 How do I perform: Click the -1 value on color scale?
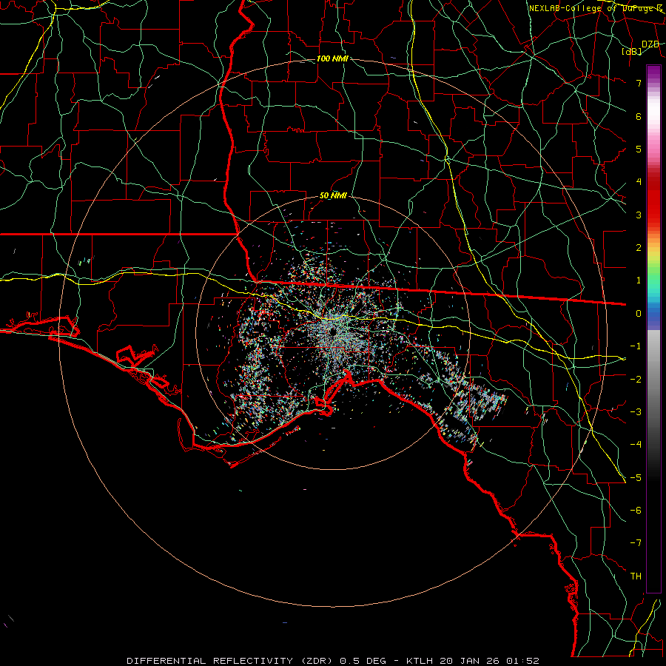(x=636, y=346)
